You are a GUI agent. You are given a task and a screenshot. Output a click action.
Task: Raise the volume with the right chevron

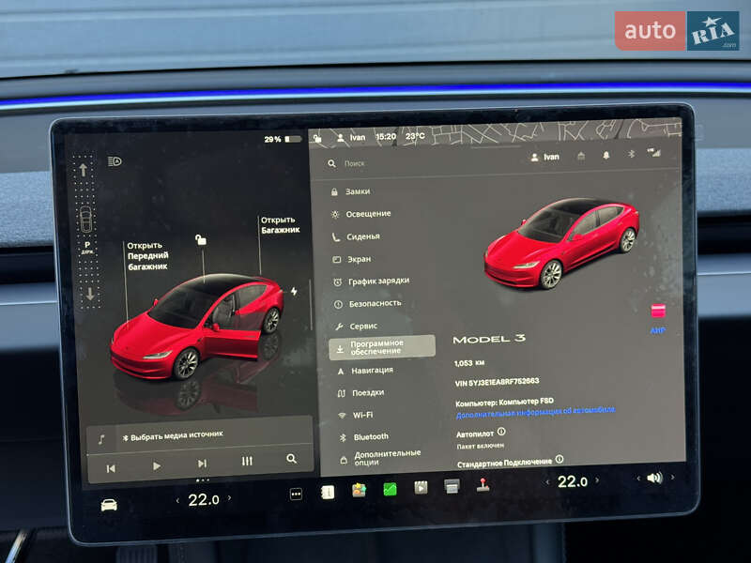coord(672,477)
